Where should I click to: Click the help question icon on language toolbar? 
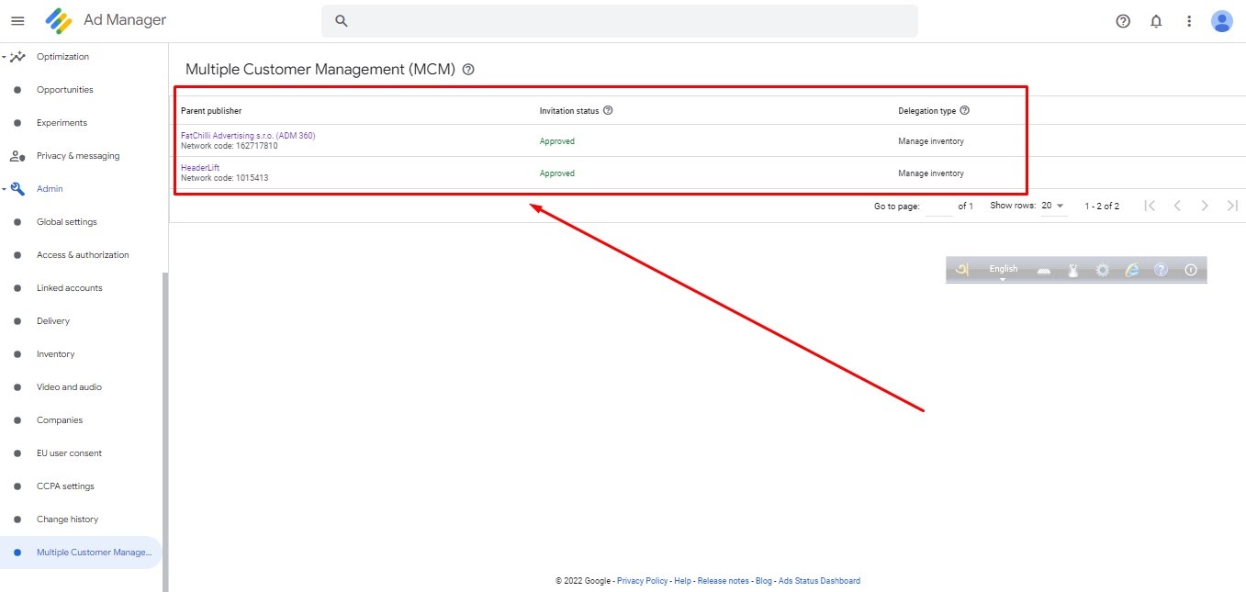pos(1161,269)
